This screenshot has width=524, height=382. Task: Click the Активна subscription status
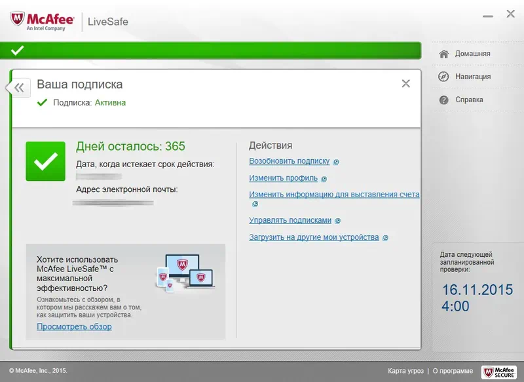(x=110, y=103)
